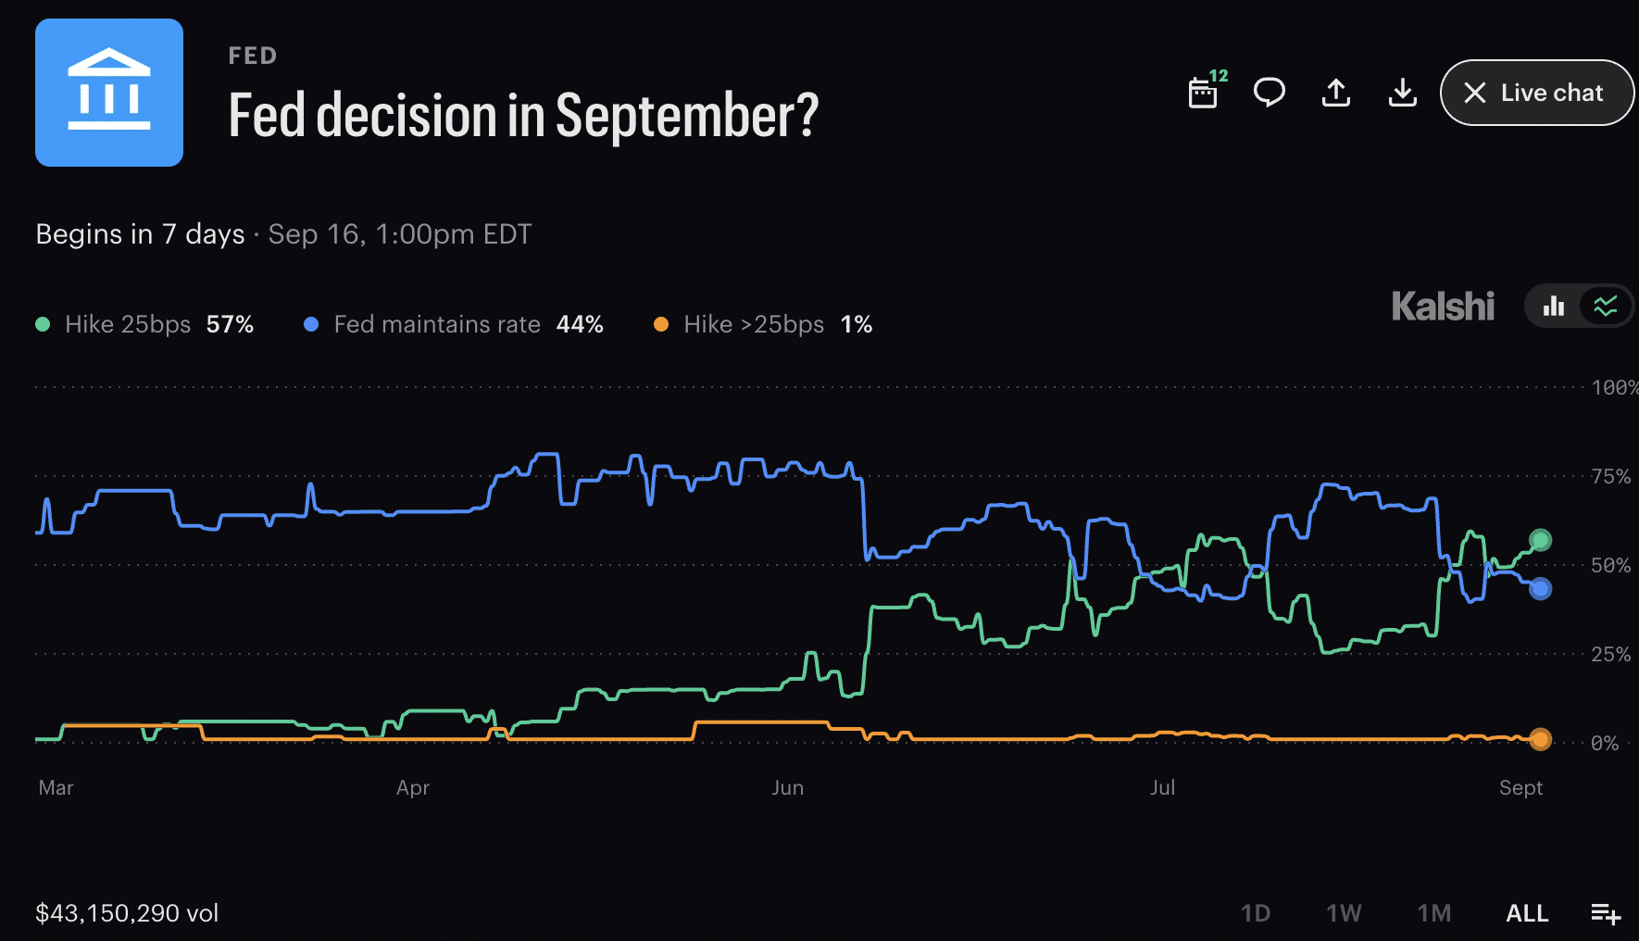Select the 1D time range
Screen dimensions: 1639x941
click(x=1255, y=913)
